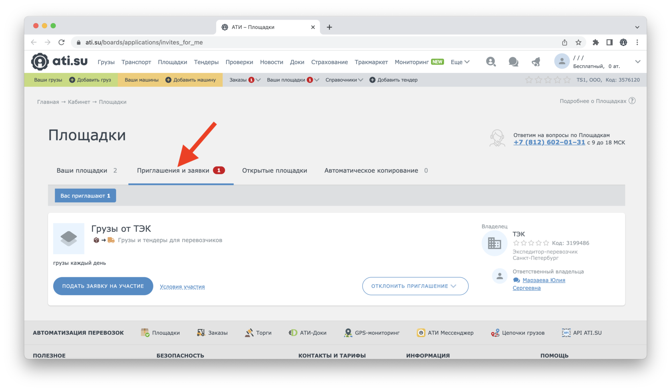Image resolution: width=671 pixels, height=391 pixels.
Task: Open GPS-мониторинг in the footer
Action: click(x=372, y=333)
